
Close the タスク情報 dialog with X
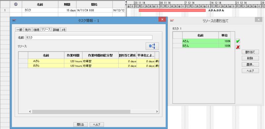[x=162, y=20]
